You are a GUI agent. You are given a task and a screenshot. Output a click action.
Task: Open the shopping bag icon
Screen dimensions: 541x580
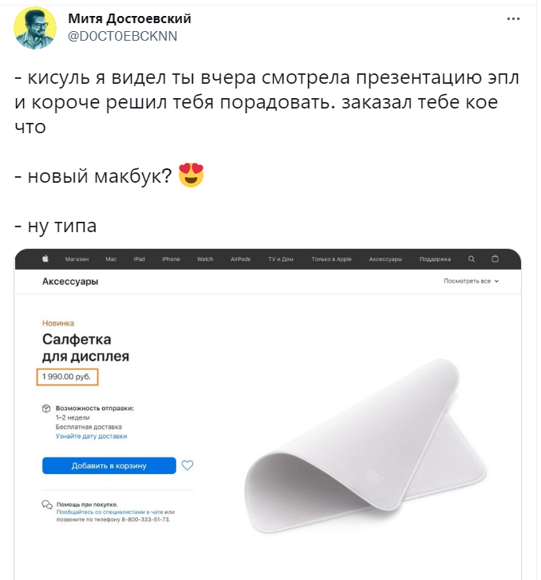pyautogui.click(x=495, y=259)
